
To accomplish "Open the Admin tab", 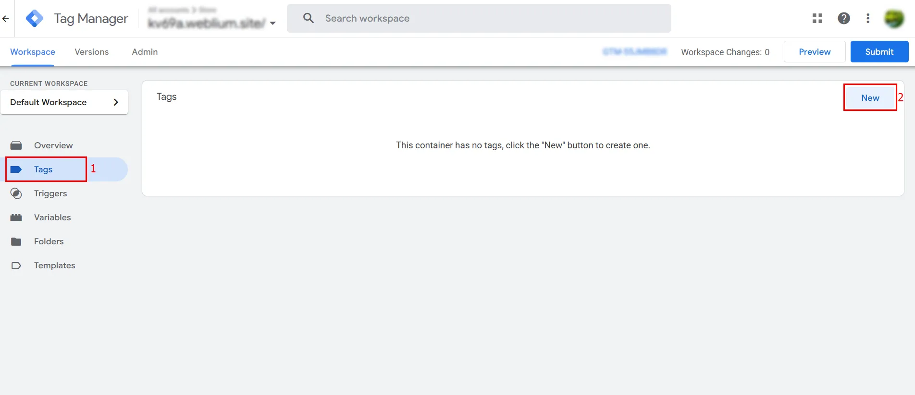I will [145, 52].
